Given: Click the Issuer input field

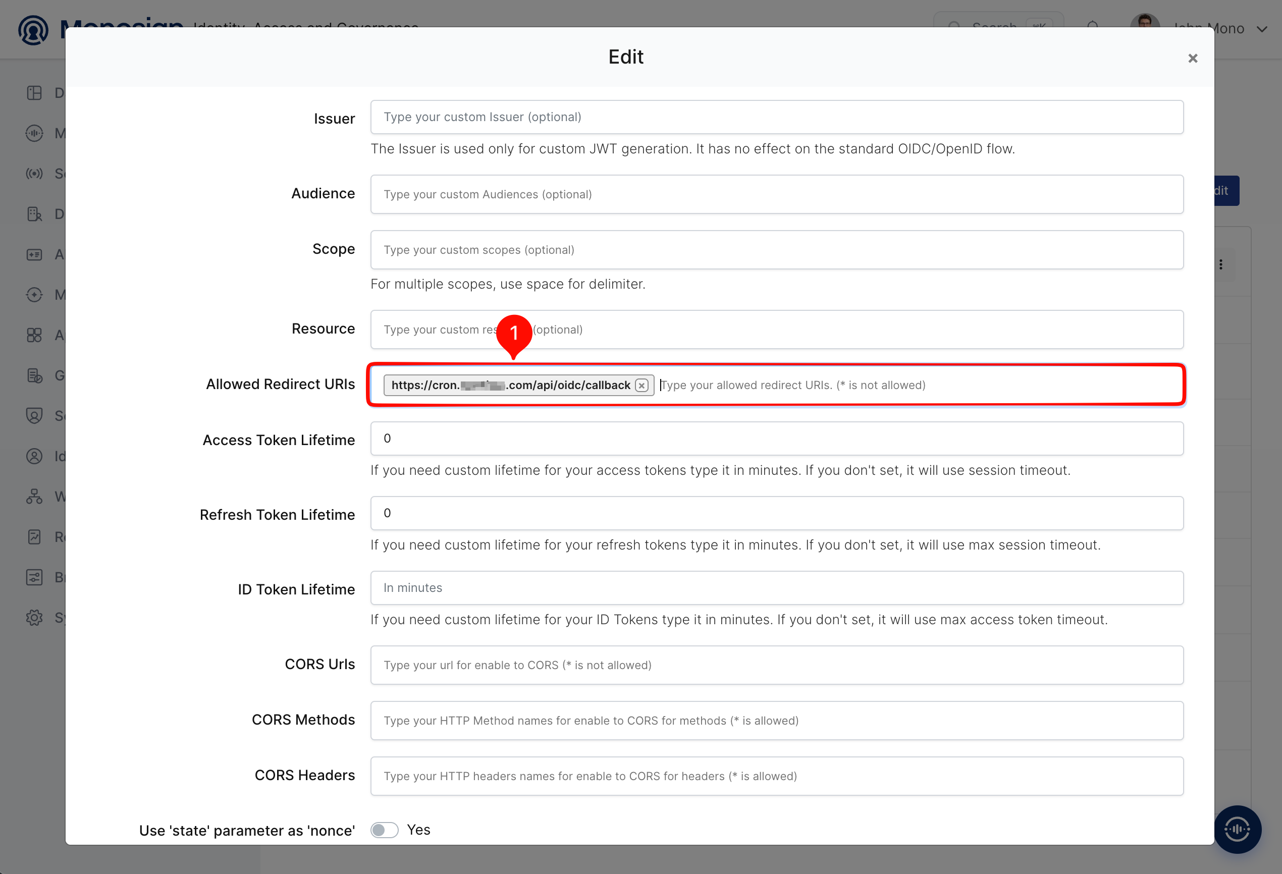Looking at the screenshot, I should (x=777, y=117).
